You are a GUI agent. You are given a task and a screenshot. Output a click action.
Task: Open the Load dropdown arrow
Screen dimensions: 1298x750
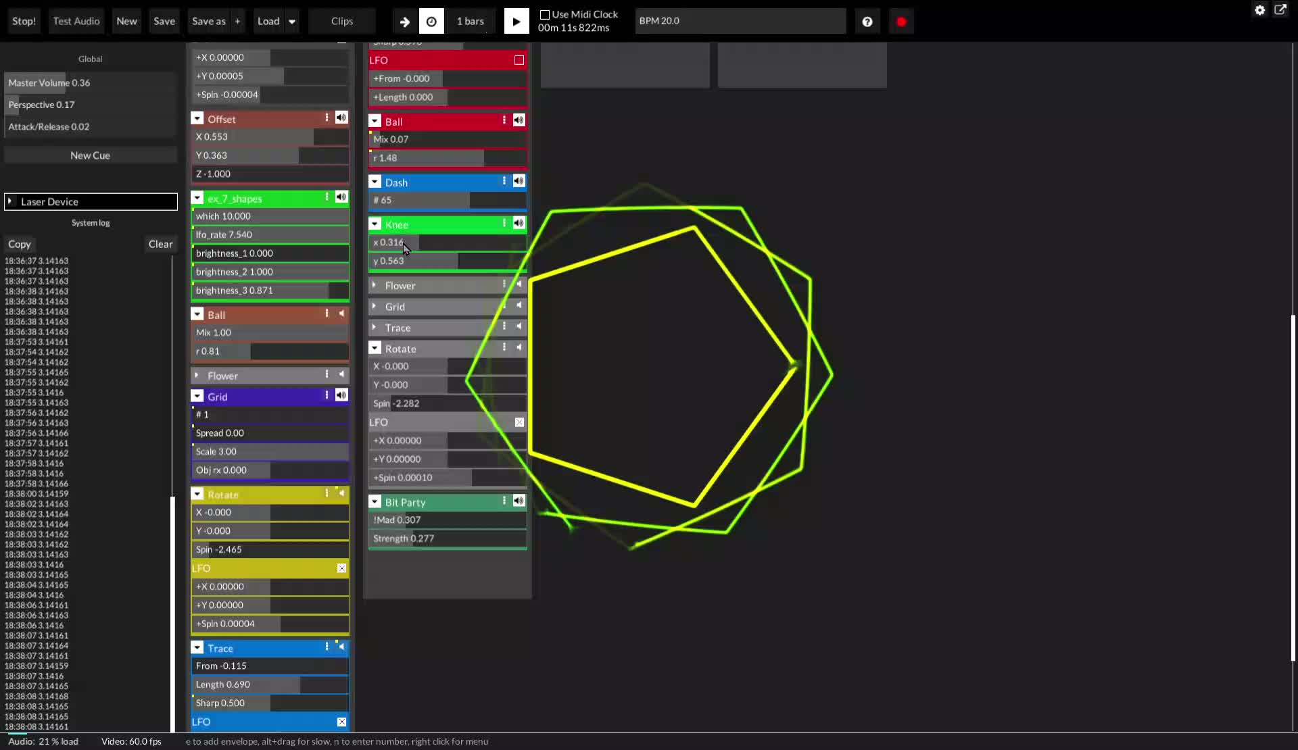click(292, 22)
